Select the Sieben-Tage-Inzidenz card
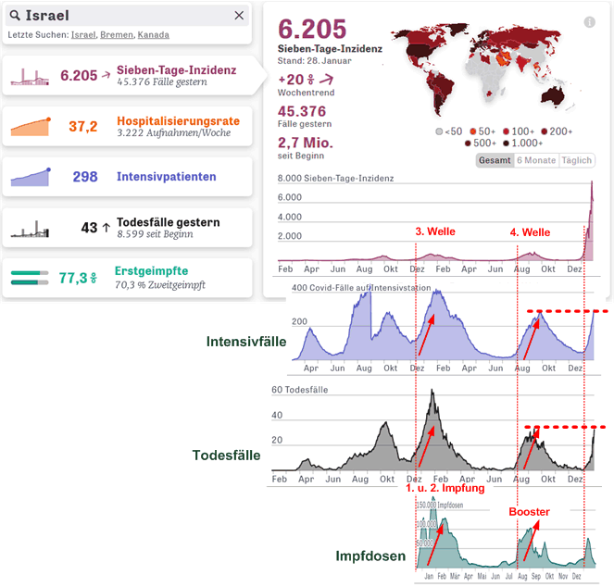The image size is (614, 587). 127,77
